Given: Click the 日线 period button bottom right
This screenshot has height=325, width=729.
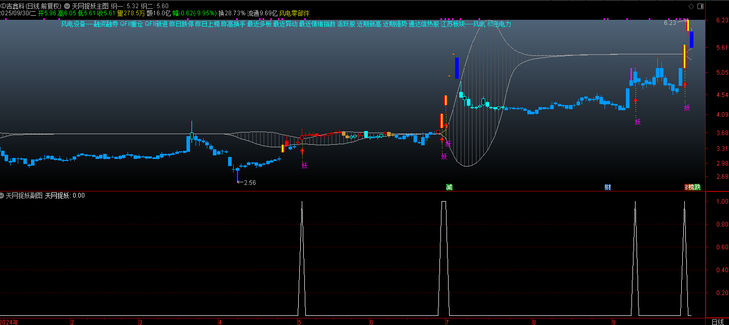Looking at the screenshot, I should 717,322.
